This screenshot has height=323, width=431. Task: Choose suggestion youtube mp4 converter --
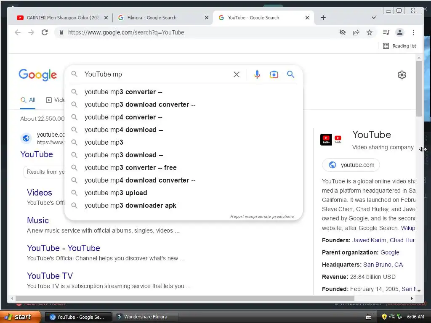pos(184,117)
